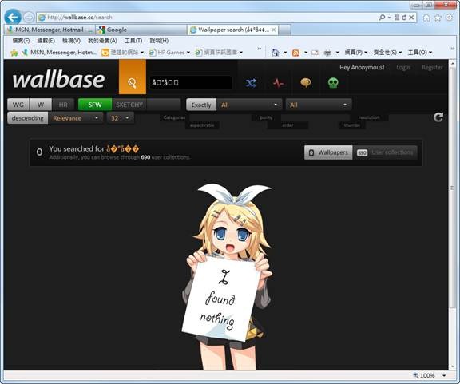Screen dimensions: 460x384
Task: Open browser Tools gear icon
Action: pos(449,18)
